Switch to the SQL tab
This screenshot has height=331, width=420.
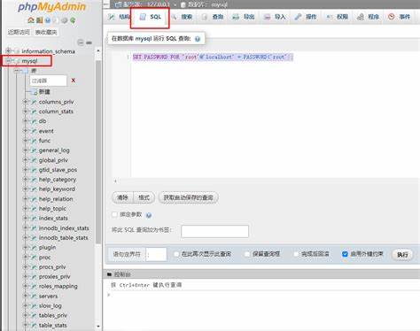coord(150,17)
